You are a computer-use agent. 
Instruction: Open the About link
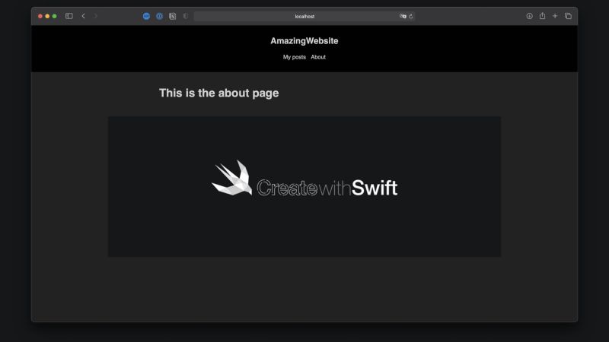coord(318,57)
